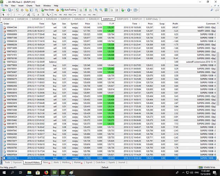The image size is (220, 176).
Task: Toggle the Chart Shift icon
Action: tap(117, 10)
